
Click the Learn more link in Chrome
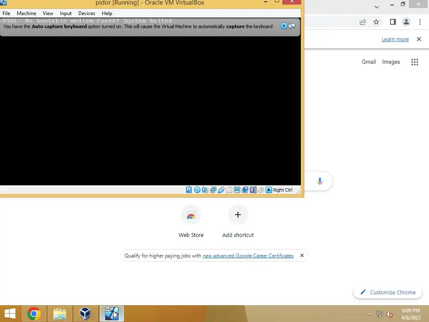(395, 39)
